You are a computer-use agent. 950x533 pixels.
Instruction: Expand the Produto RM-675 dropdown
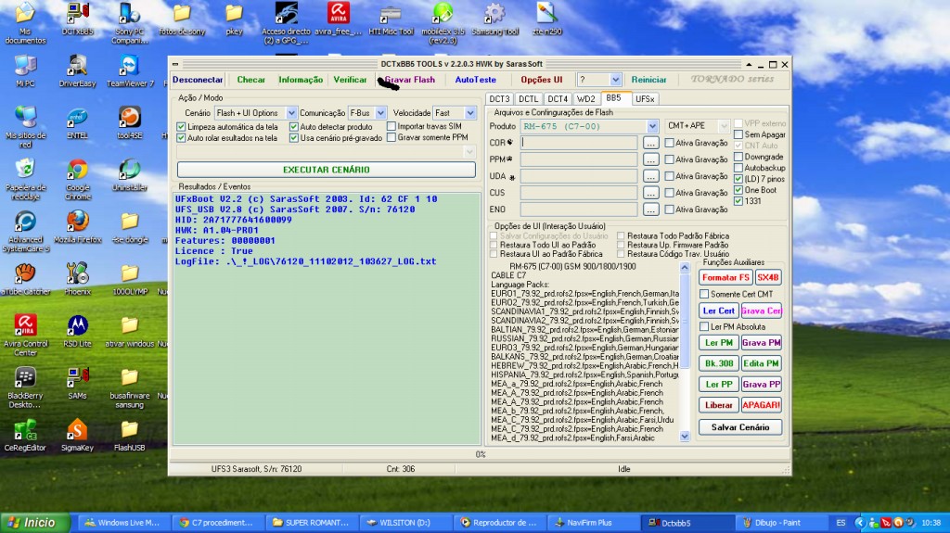point(652,126)
